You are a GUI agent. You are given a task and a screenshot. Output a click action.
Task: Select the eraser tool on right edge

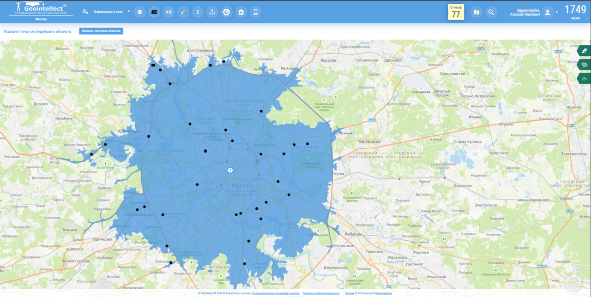(x=585, y=51)
